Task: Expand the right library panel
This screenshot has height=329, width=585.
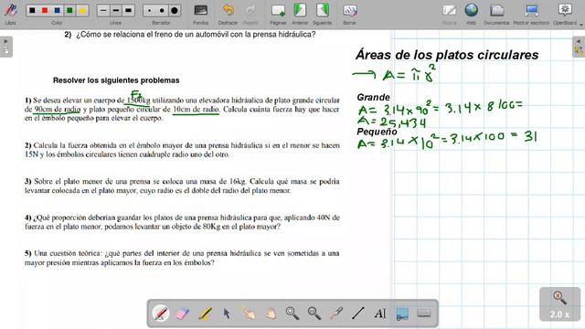Action: click(x=579, y=47)
